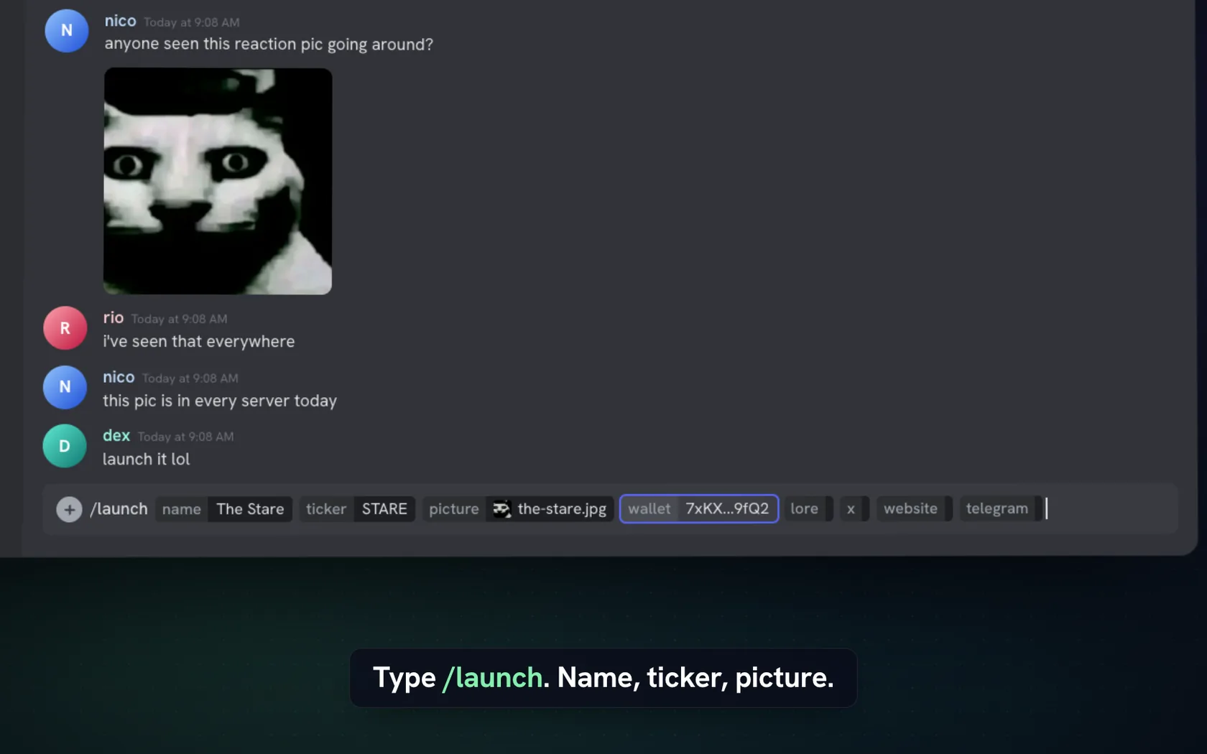Open nico's avatar on the reaction pic message
This screenshot has height=754, width=1207.
click(x=66, y=31)
